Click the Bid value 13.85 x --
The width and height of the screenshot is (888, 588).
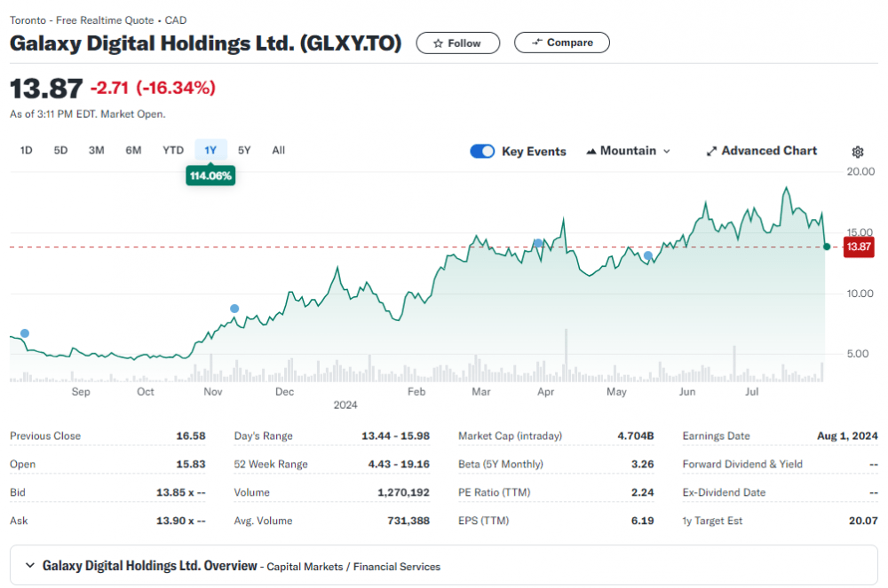tap(180, 492)
